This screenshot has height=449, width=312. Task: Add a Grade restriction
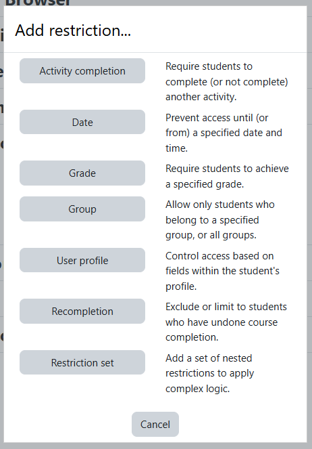(x=82, y=173)
